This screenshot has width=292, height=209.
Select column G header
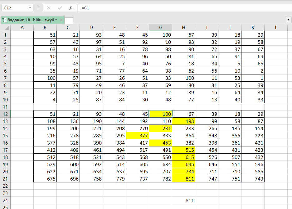(160, 28)
